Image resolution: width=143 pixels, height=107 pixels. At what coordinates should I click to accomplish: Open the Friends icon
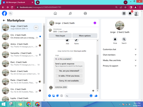coord(70,13)
